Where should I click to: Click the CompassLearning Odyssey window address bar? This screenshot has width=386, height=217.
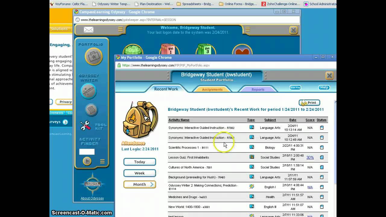point(187,20)
